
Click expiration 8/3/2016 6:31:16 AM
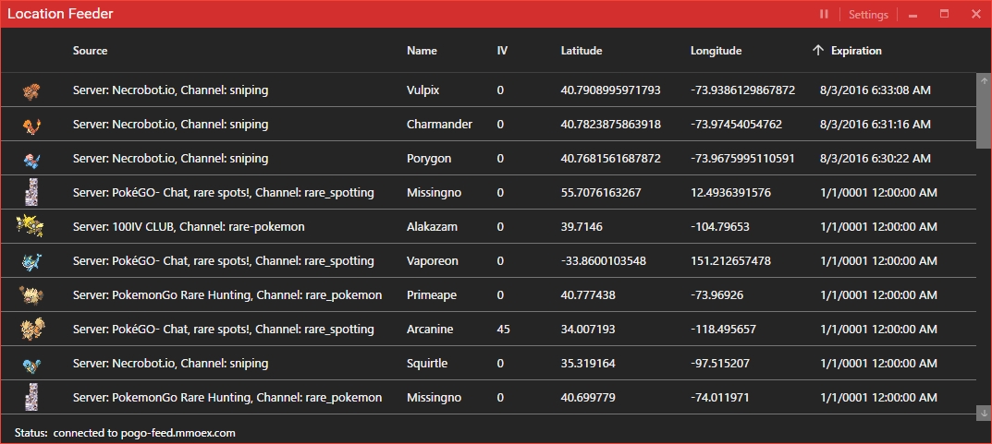[x=875, y=125]
